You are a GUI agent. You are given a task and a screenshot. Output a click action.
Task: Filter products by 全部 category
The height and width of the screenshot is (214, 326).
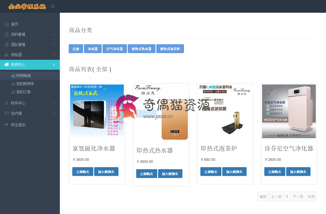pos(76,49)
